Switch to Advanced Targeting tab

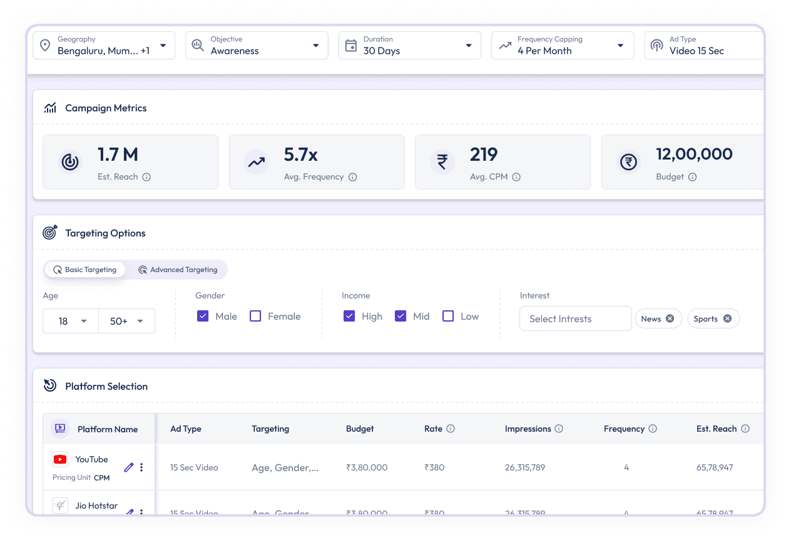click(x=178, y=270)
